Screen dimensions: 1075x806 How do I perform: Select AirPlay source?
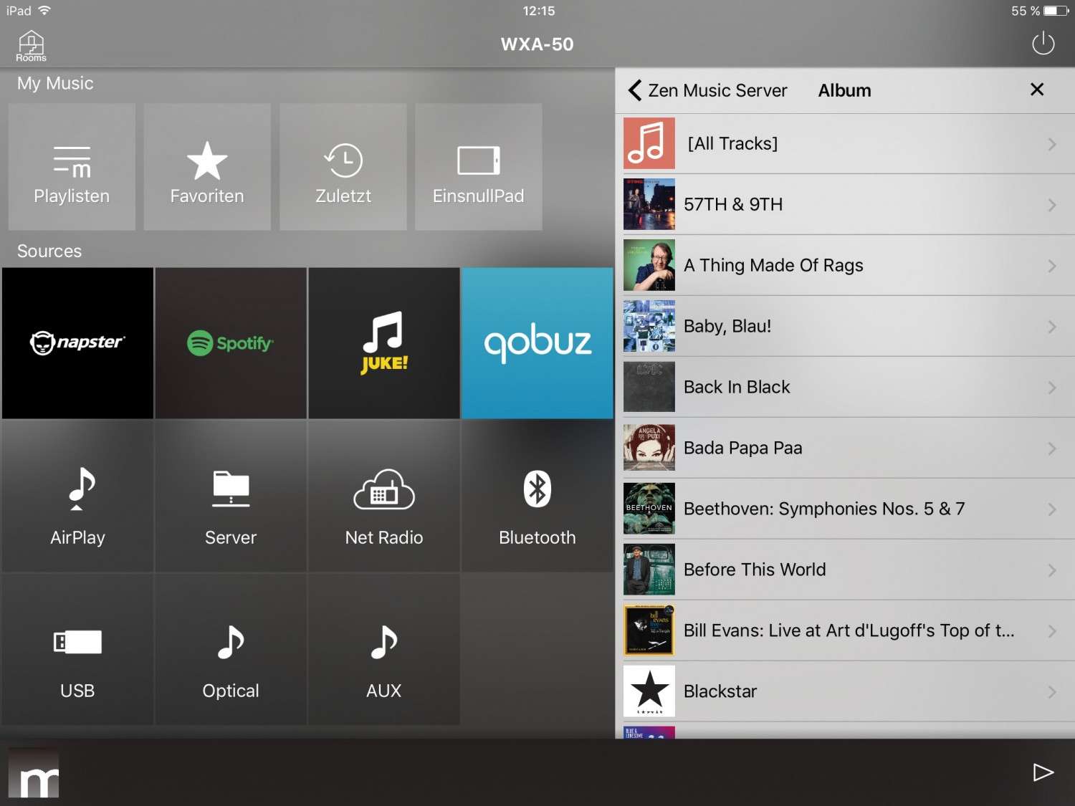coord(77,496)
